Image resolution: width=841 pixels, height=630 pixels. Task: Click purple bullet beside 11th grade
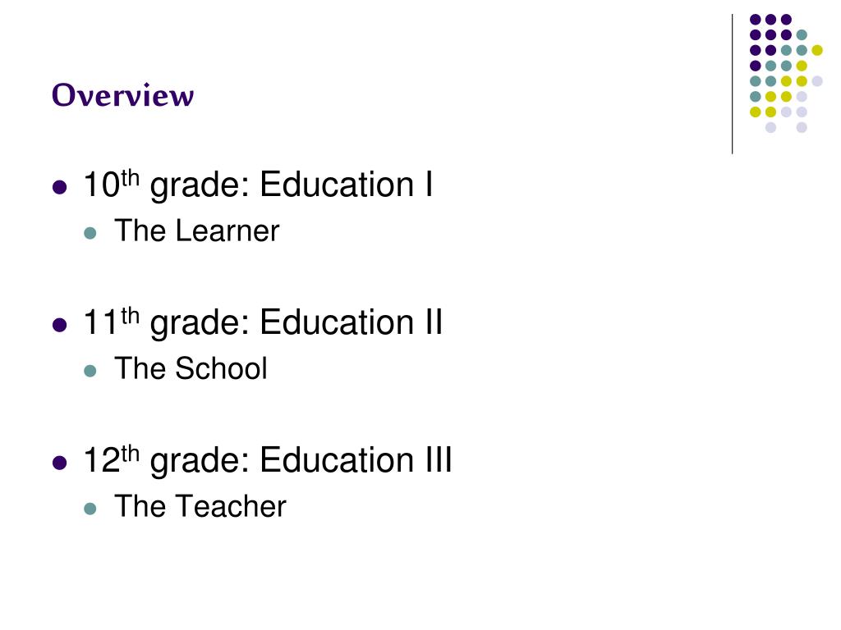pos(59,325)
